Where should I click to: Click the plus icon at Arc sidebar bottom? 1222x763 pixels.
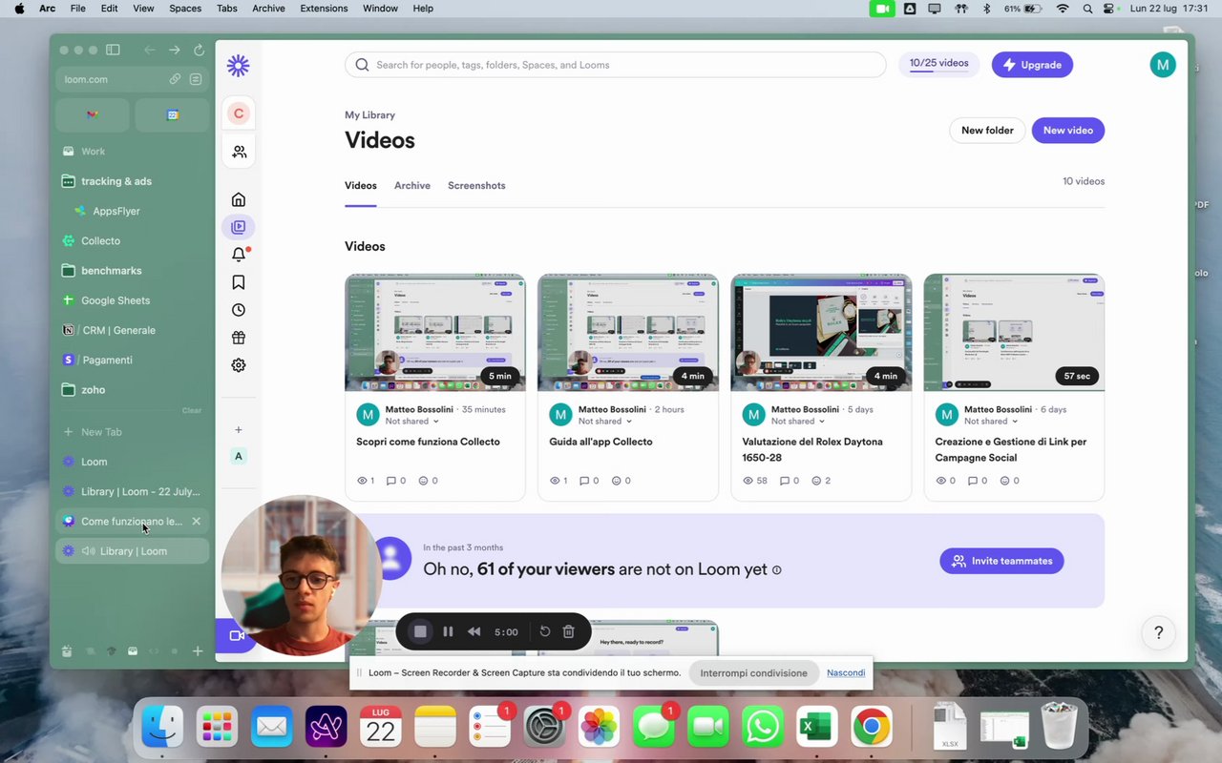click(x=198, y=651)
